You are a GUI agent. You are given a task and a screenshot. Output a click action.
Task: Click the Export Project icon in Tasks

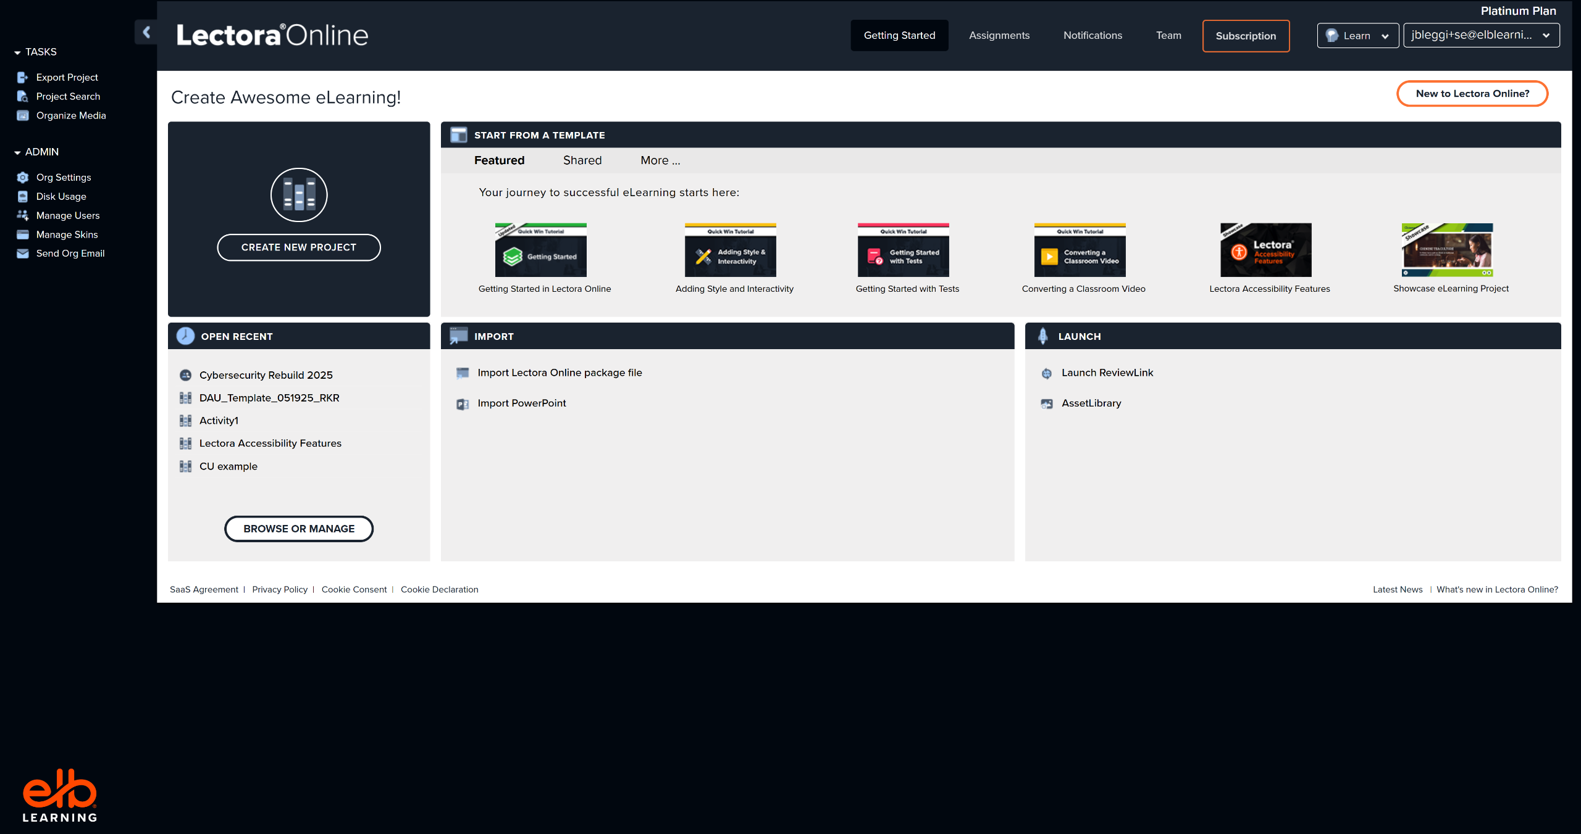point(23,77)
